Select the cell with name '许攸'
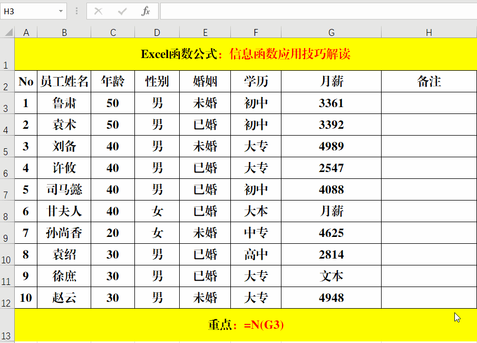 point(64,168)
